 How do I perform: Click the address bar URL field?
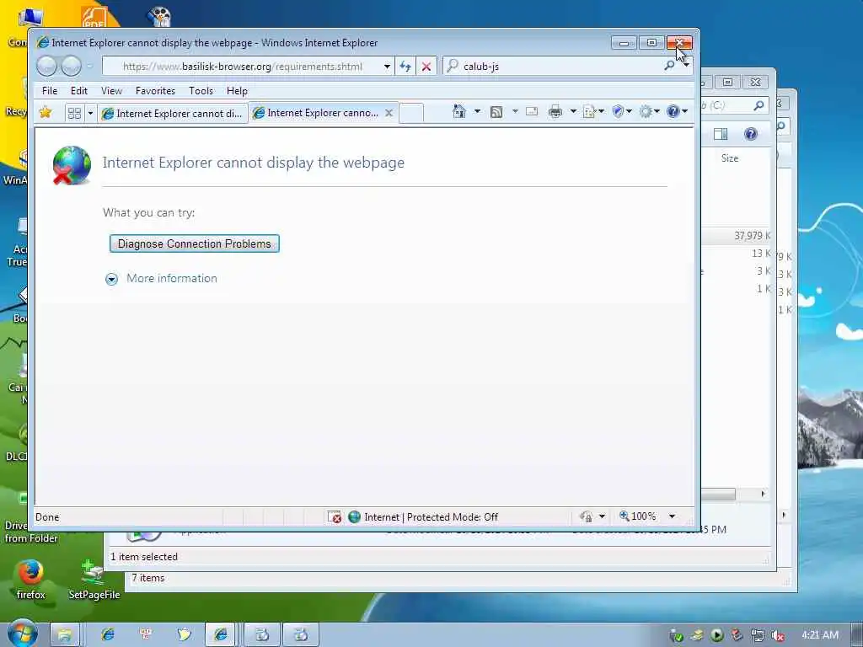242,67
